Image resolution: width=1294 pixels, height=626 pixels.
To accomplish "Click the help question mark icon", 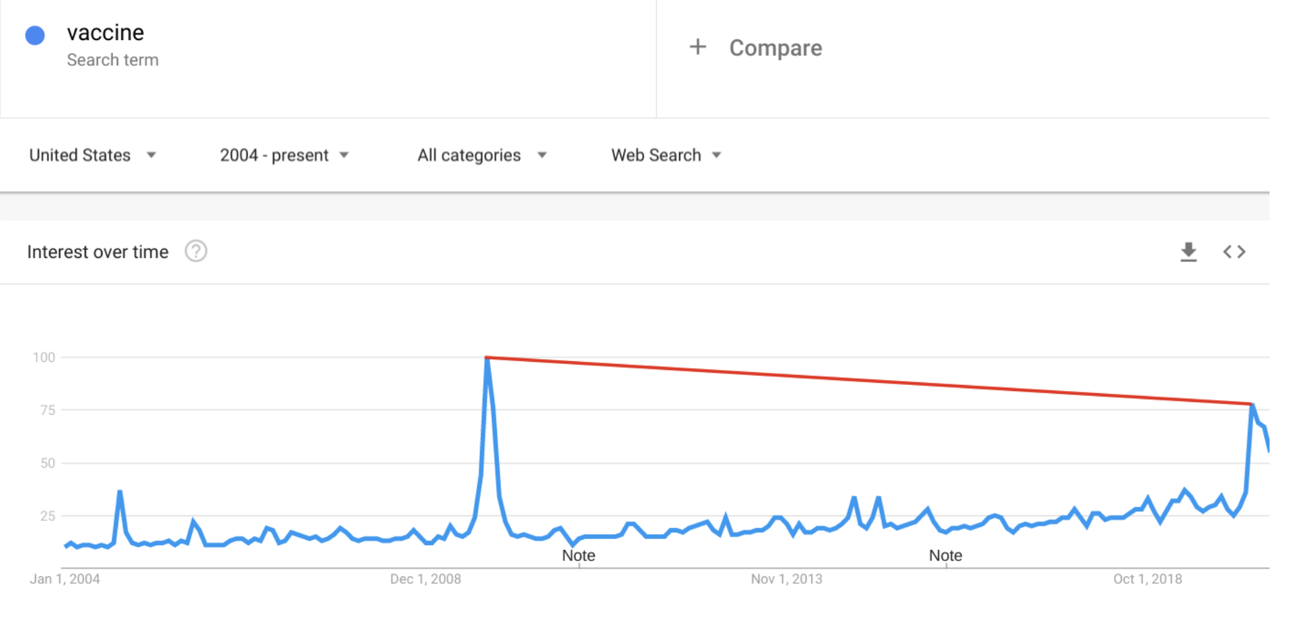I will [196, 251].
